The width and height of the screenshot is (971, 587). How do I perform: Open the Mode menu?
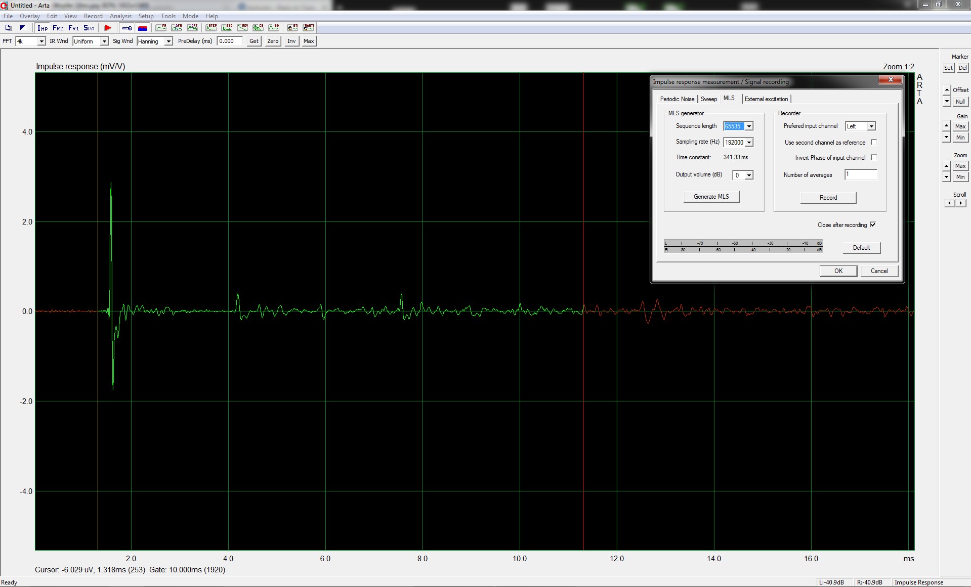click(190, 16)
